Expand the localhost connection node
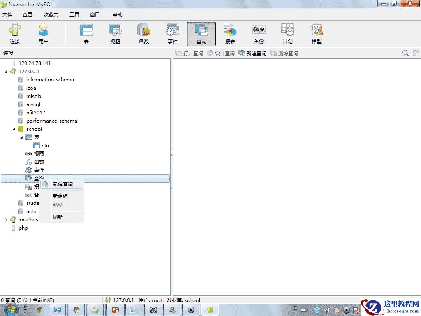This screenshot has width=421, height=316. 6,220
